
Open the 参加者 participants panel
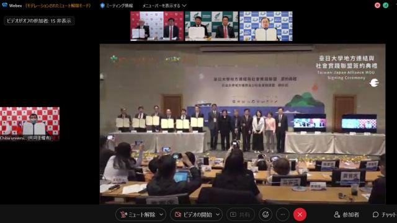click(346, 215)
